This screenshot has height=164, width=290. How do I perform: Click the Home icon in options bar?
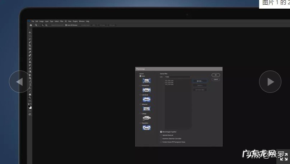31,25
